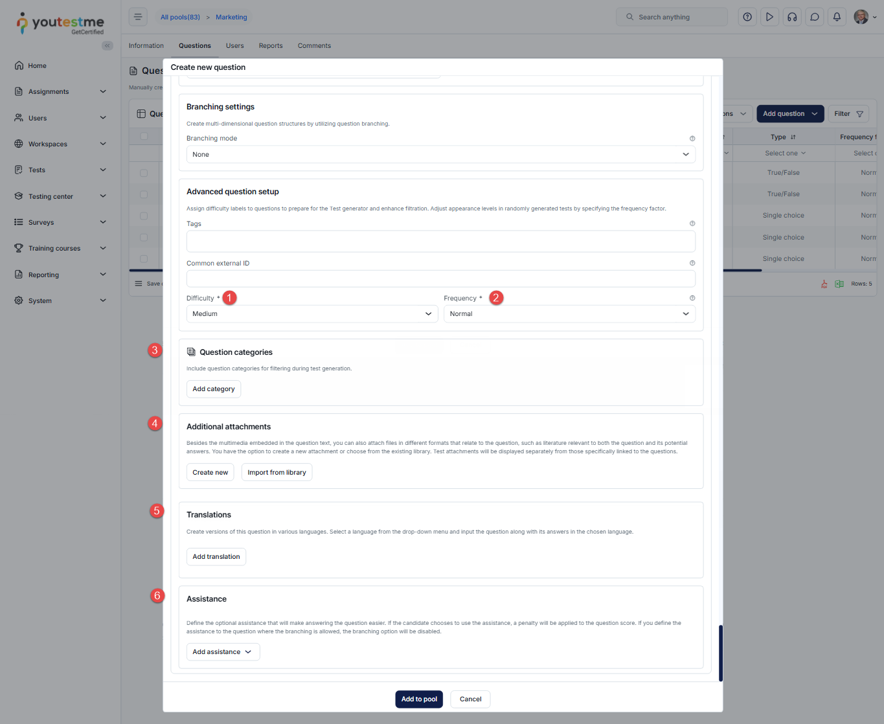
Task: Switch to the Questions tab
Action: 195,46
